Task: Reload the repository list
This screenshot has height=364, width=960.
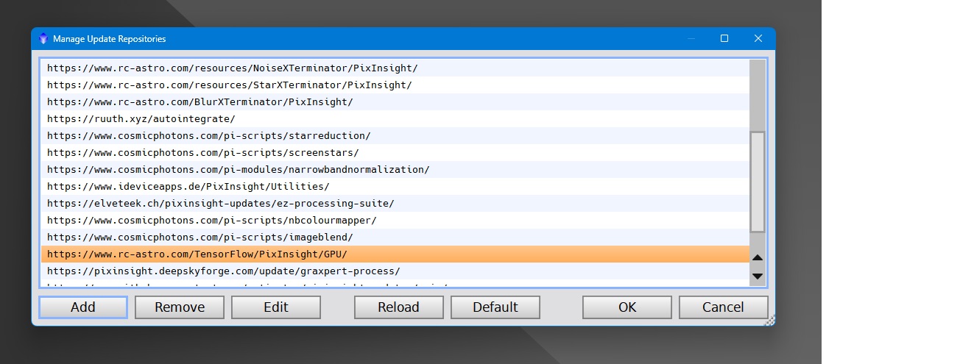Action: [x=399, y=307]
